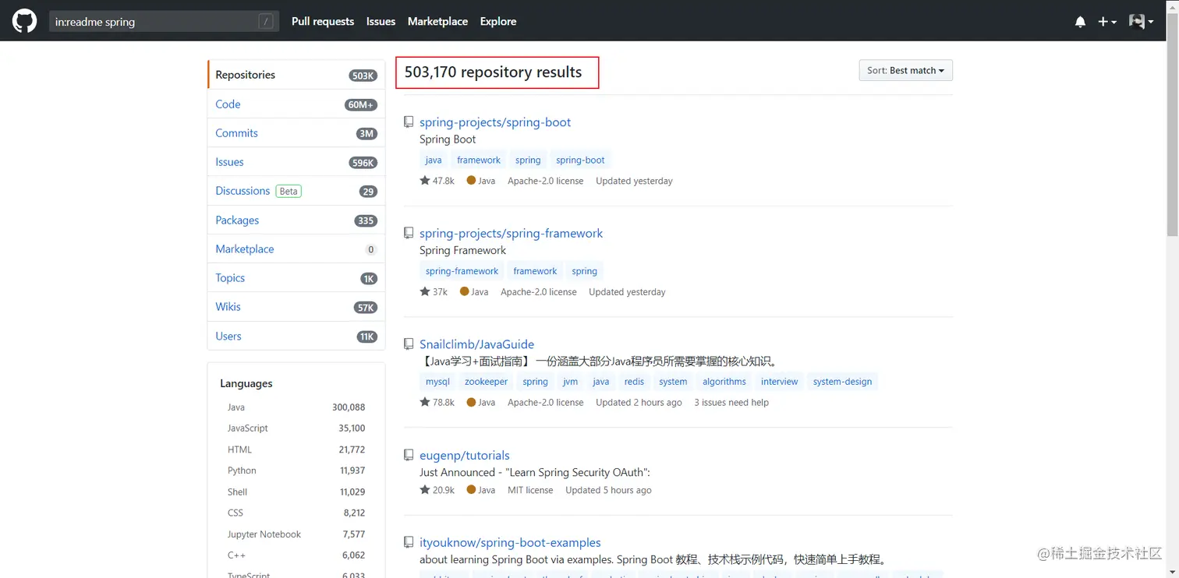Image resolution: width=1179 pixels, height=578 pixels.
Task: Click the mysql topic tag
Action: tap(437, 382)
